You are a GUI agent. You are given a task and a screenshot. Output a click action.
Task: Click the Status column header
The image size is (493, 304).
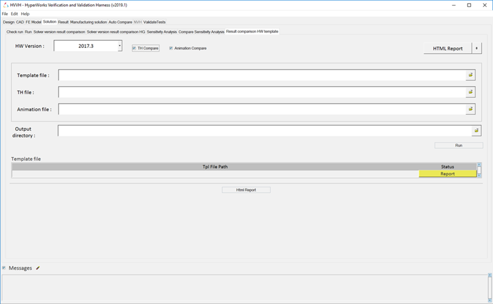(x=448, y=167)
